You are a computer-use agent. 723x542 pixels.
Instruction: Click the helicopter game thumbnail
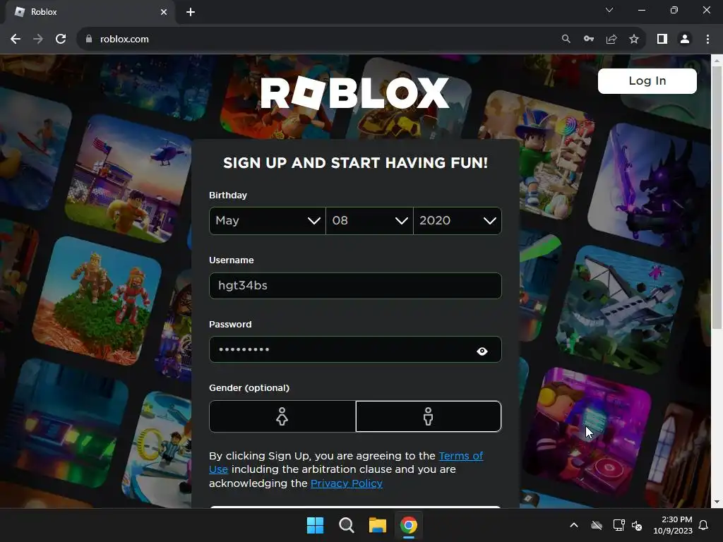130,180
